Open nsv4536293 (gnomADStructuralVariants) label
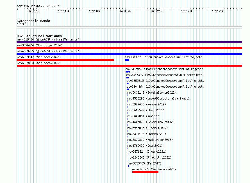The height and width of the screenshot is (183, 250). coord(158,98)
